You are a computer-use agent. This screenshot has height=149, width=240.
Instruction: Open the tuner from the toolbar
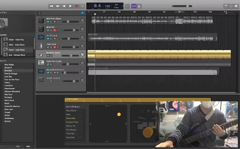[x=127, y=6]
